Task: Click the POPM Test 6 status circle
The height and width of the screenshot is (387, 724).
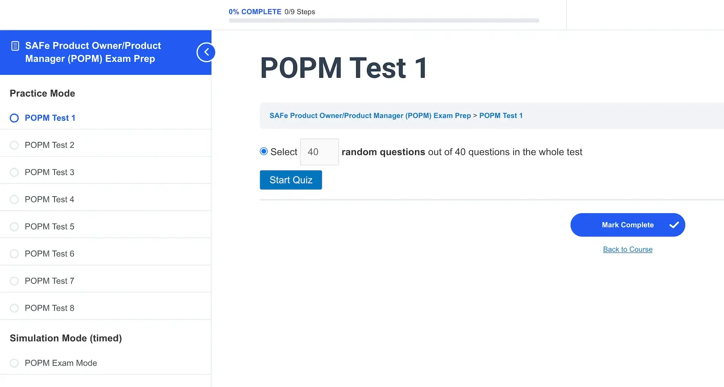Action: click(14, 254)
